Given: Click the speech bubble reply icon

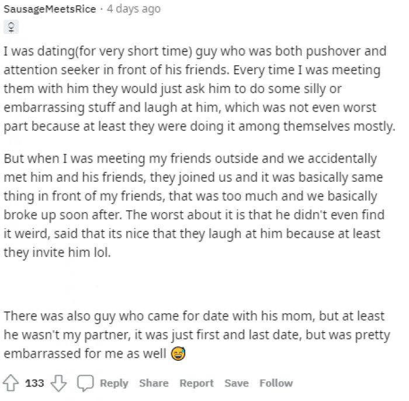Looking at the screenshot, I should point(86,383).
